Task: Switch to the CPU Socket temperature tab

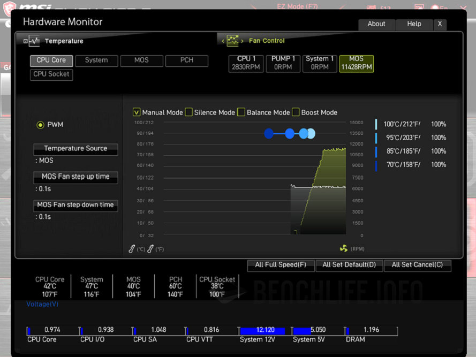Action: 51,74
